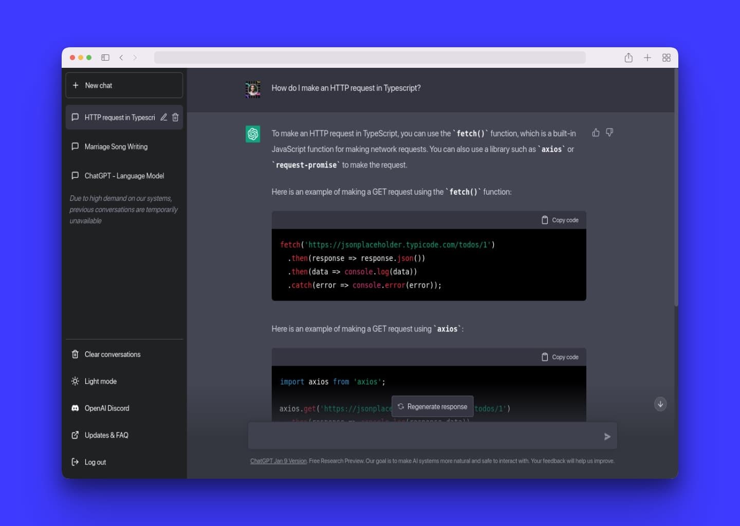This screenshot has height=526, width=740.
Task: Go back with the browser back chevron
Action: (121, 58)
